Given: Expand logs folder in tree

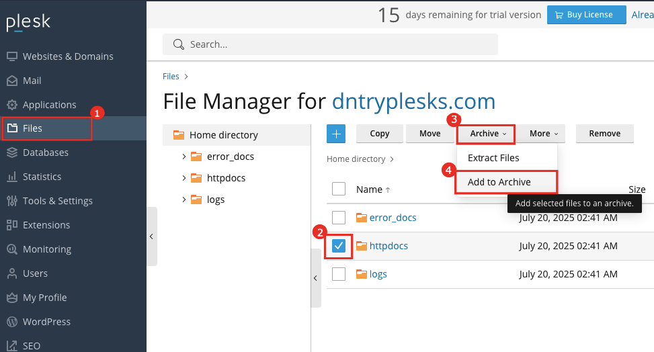Looking at the screenshot, I should click(184, 200).
